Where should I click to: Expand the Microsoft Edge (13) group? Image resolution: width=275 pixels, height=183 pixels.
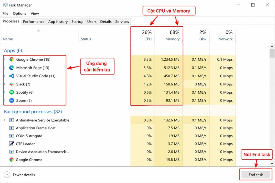5,68
